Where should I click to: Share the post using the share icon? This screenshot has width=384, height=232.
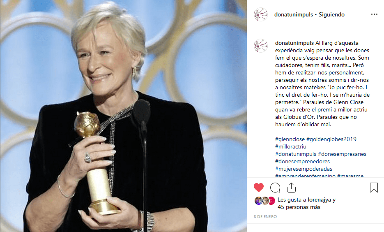[x=291, y=188]
